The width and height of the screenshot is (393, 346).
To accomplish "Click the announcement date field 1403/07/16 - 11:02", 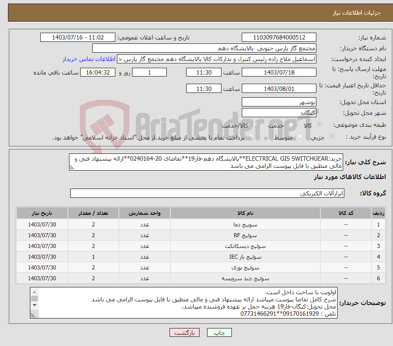I will 78,37.
